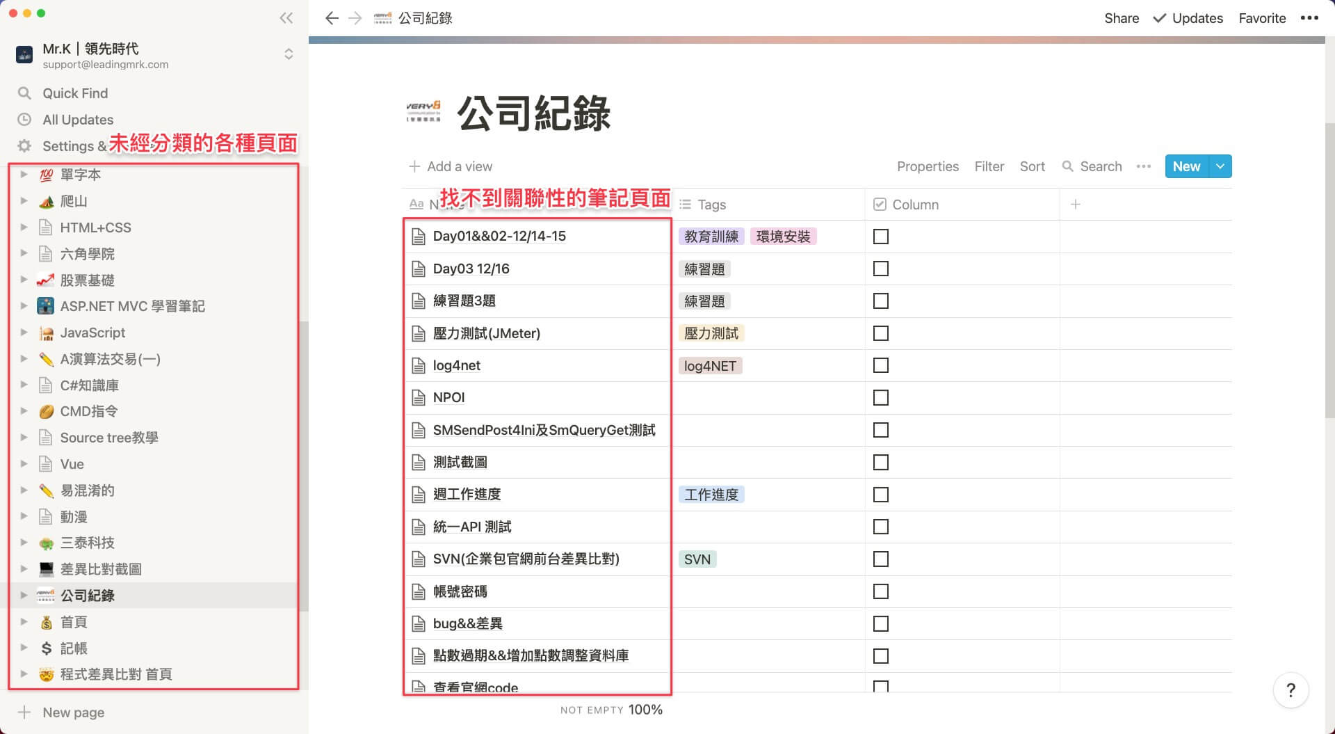Click New page at sidebar bottom
Image resolution: width=1335 pixels, height=734 pixels.
(x=61, y=712)
